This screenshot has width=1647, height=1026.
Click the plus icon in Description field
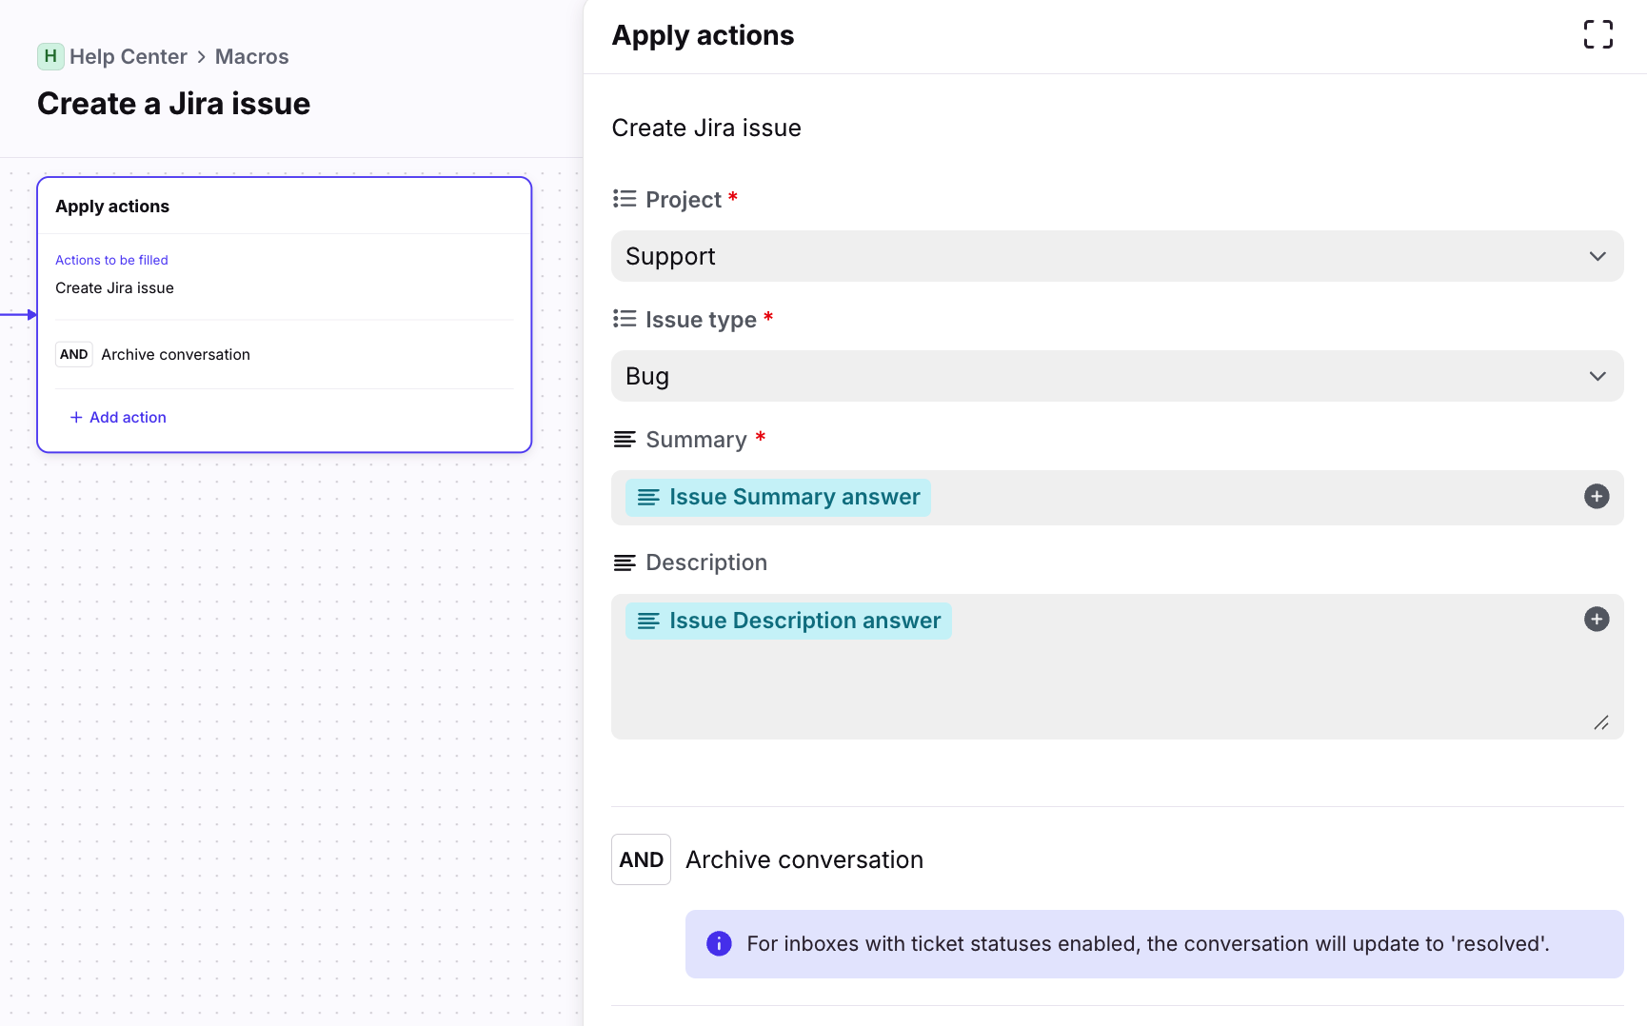(1597, 620)
